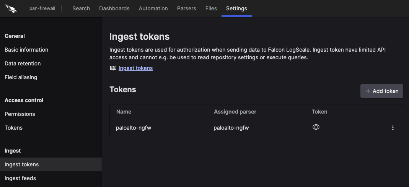409x187 pixels.
Task: Open Ingest feeds in the sidebar
Action: (20, 178)
